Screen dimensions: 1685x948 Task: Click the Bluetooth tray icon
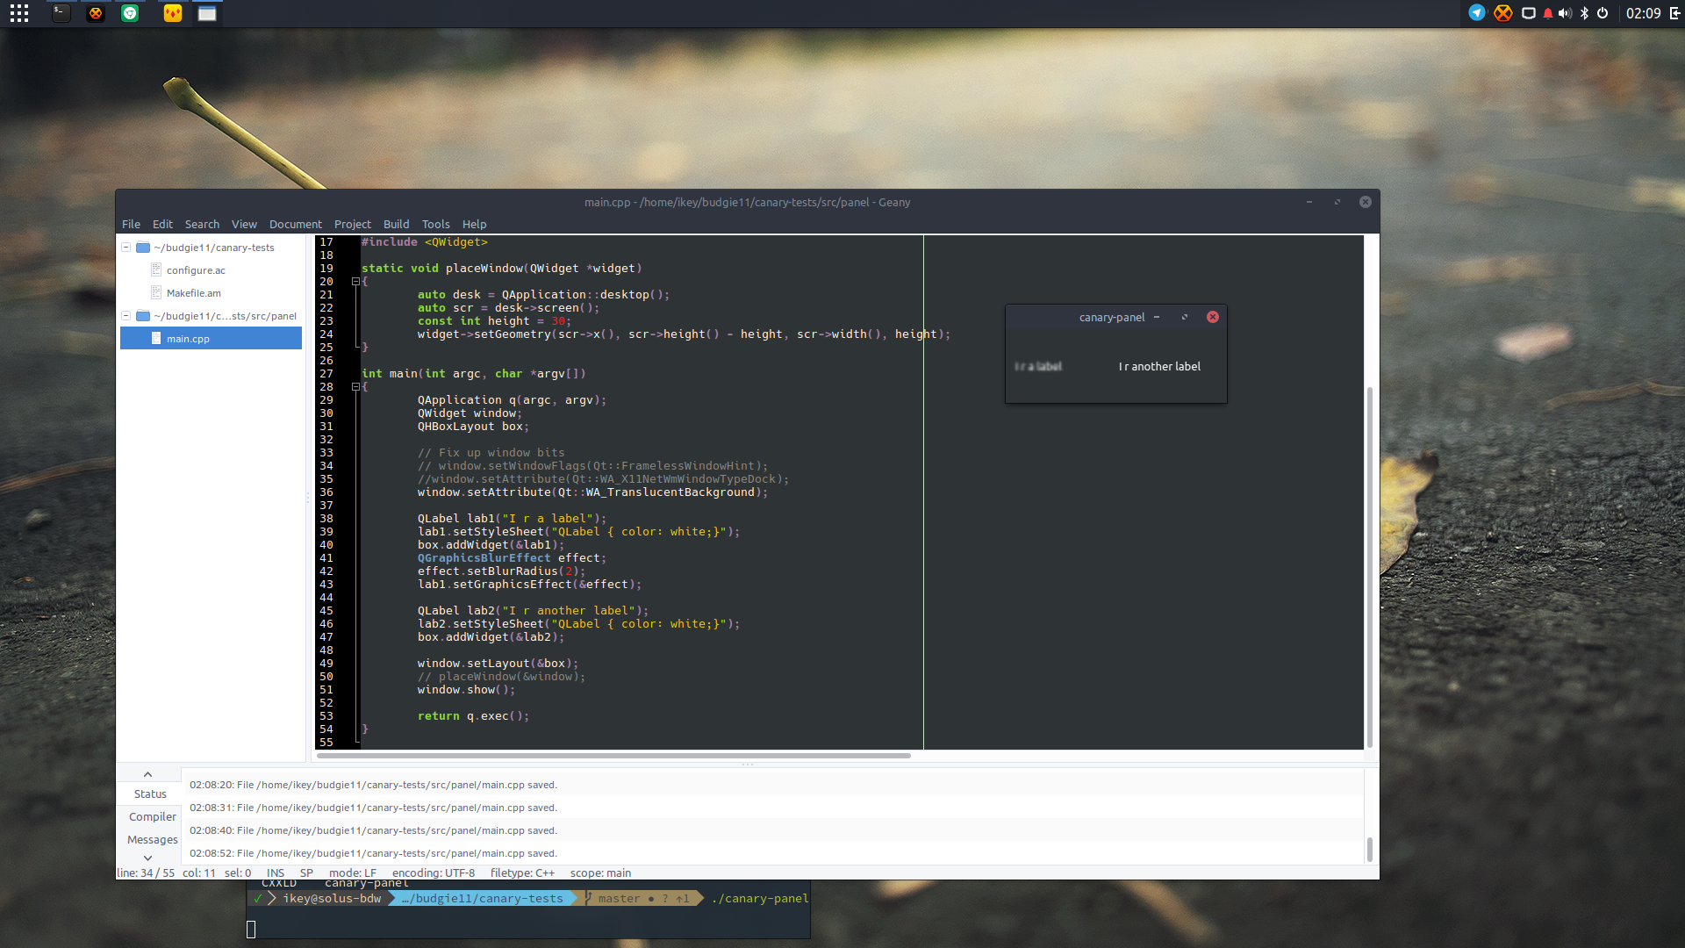pos(1584,13)
